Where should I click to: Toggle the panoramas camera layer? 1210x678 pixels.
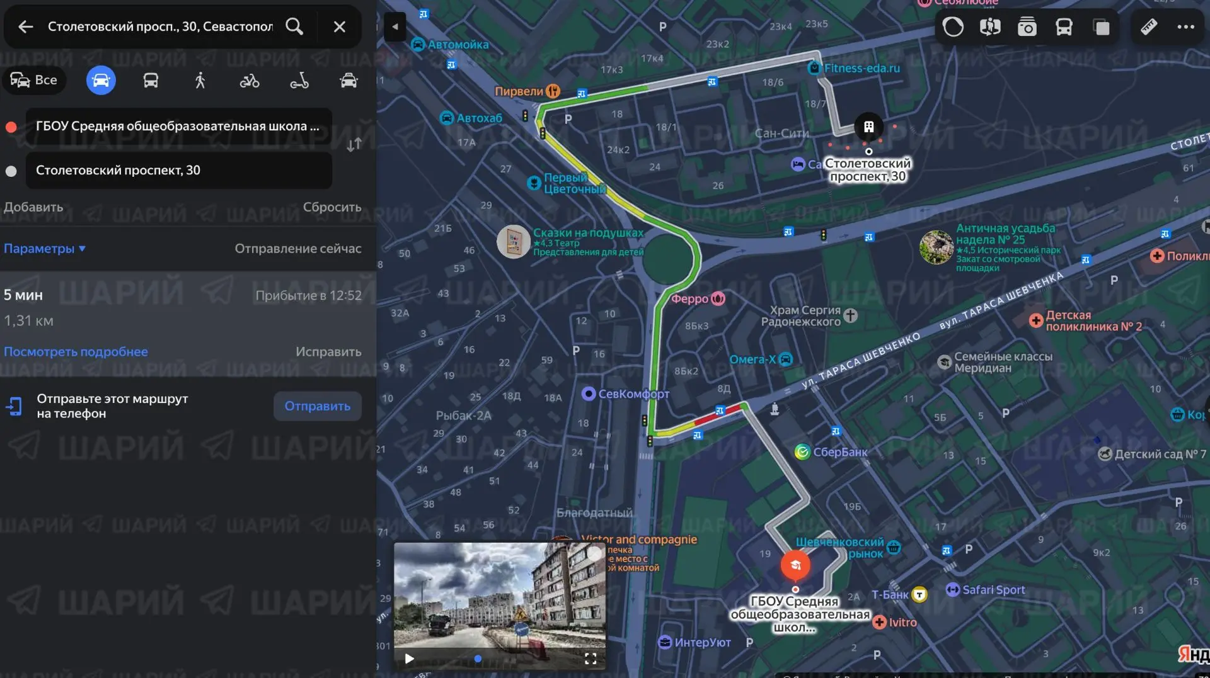point(1027,27)
